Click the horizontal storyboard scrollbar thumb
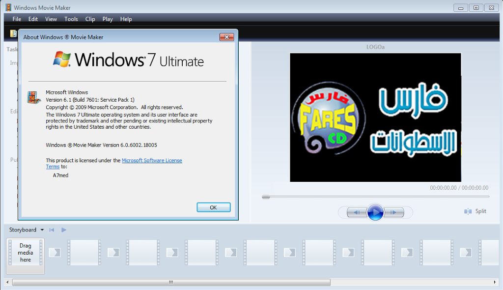Viewport: 503px width, 290px height. [x=171, y=282]
